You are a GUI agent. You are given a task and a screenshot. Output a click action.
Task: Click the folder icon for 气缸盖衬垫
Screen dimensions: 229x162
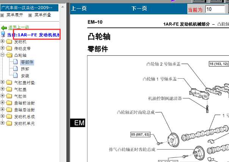point(9,83)
